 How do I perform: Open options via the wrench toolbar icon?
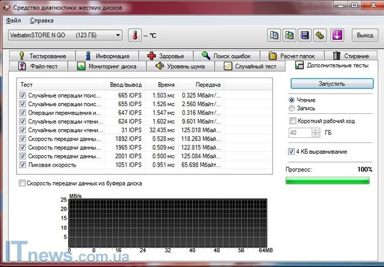pyautogui.click(x=320, y=35)
